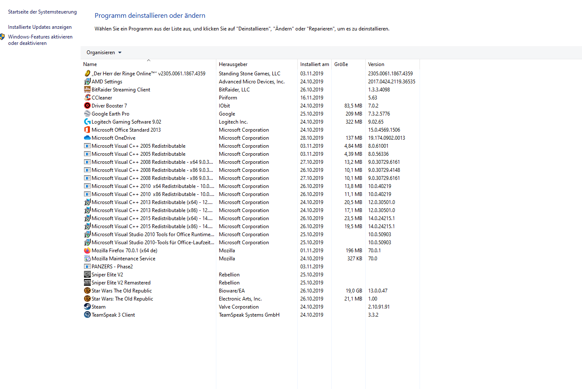The width and height of the screenshot is (582, 389).
Task: Click the Visual C++ 2010 x64 Redistributable icon
Action: pyautogui.click(x=87, y=186)
